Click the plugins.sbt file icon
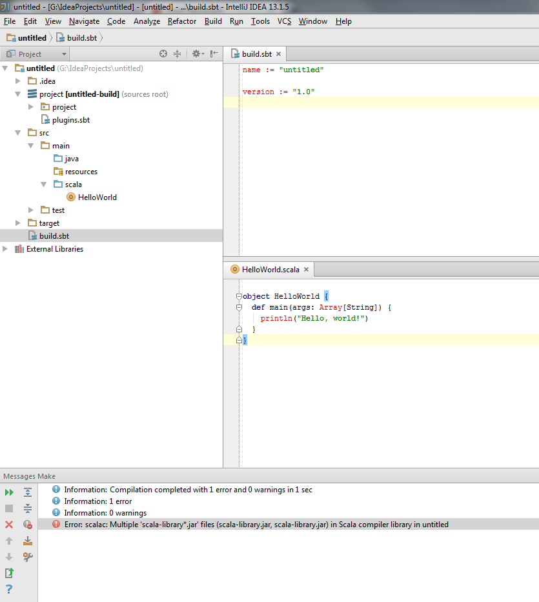 45,120
